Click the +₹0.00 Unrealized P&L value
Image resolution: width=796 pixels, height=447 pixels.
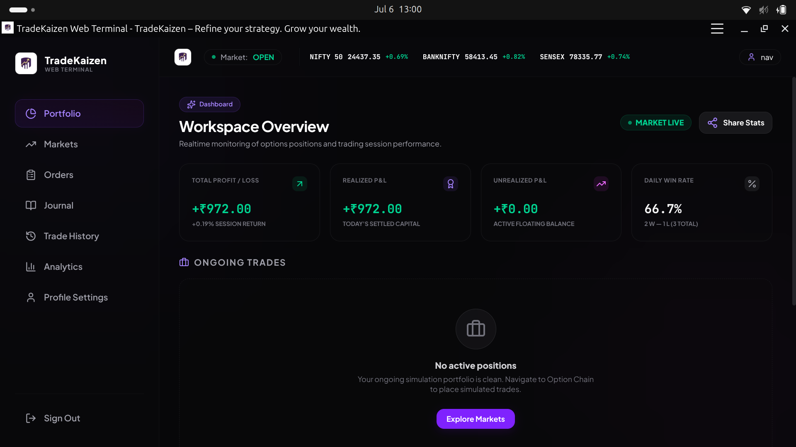click(516, 209)
